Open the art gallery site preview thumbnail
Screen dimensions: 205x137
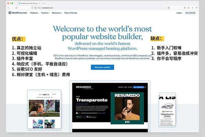pos(44,110)
